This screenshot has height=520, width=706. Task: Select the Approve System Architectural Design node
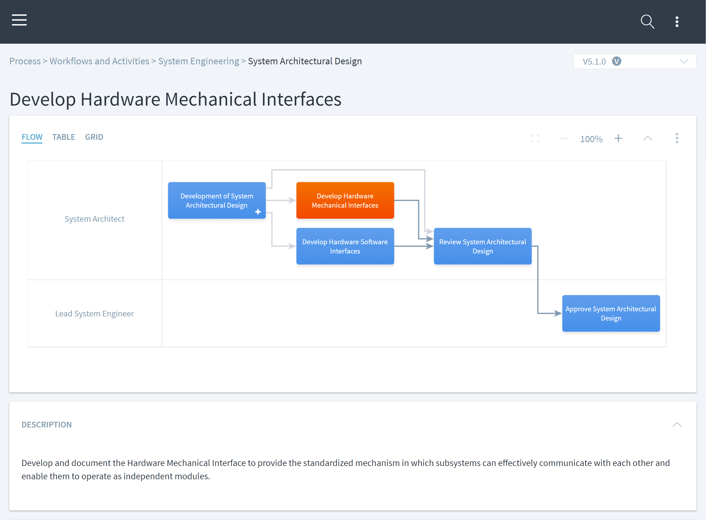(x=611, y=313)
